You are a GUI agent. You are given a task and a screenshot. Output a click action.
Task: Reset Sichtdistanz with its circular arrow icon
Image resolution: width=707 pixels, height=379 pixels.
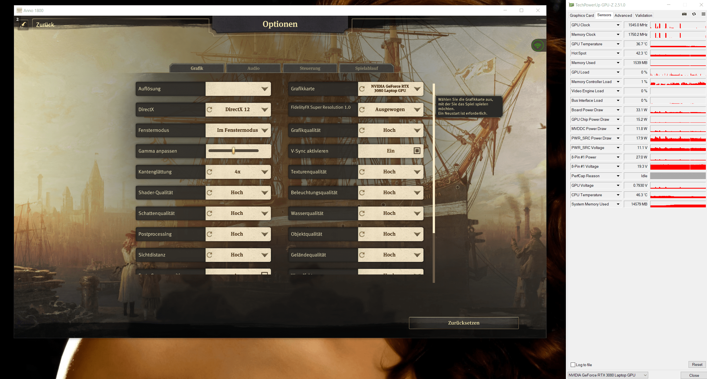(210, 255)
